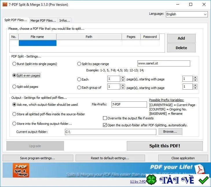Increase Each starting page number spinner
Viewport: 211px width, 187px height.
pyautogui.click(x=195, y=77)
